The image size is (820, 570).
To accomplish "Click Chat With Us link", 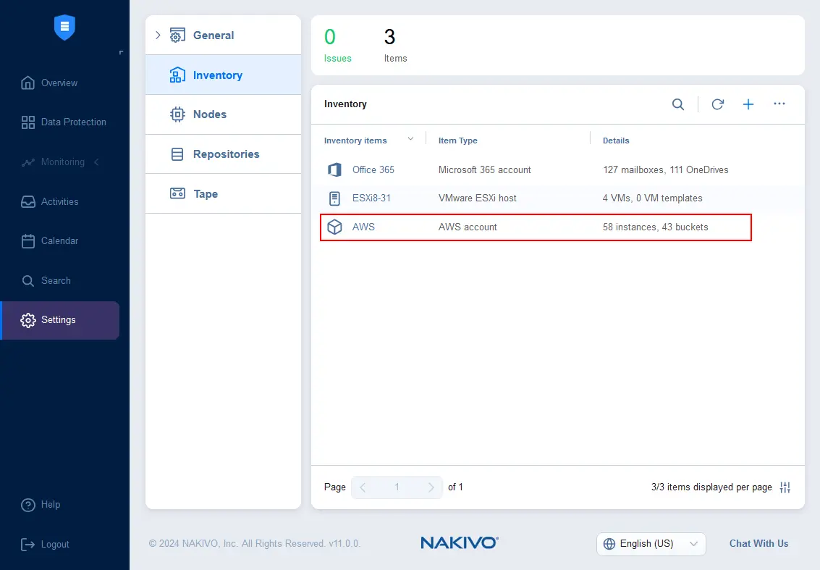I will (x=758, y=543).
